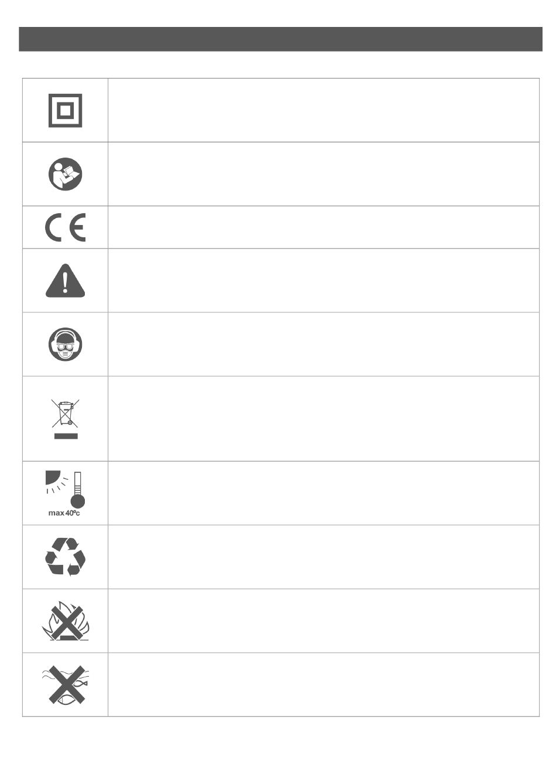Select the crossed-out wheelie bin symbol

pyautogui.click(x=65, y=419)
